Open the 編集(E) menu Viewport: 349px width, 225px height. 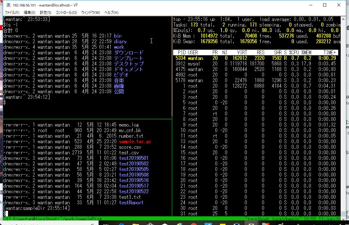tap(29, 12)
